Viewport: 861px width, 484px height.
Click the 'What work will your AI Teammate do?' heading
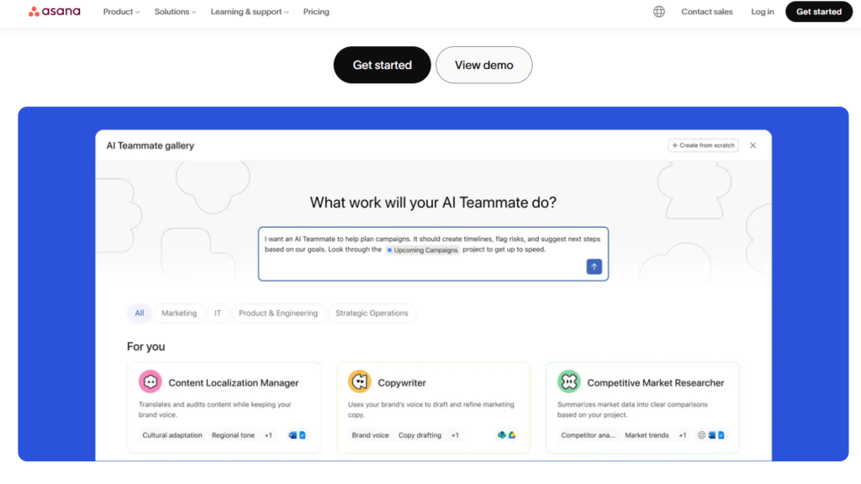[433, 203]
